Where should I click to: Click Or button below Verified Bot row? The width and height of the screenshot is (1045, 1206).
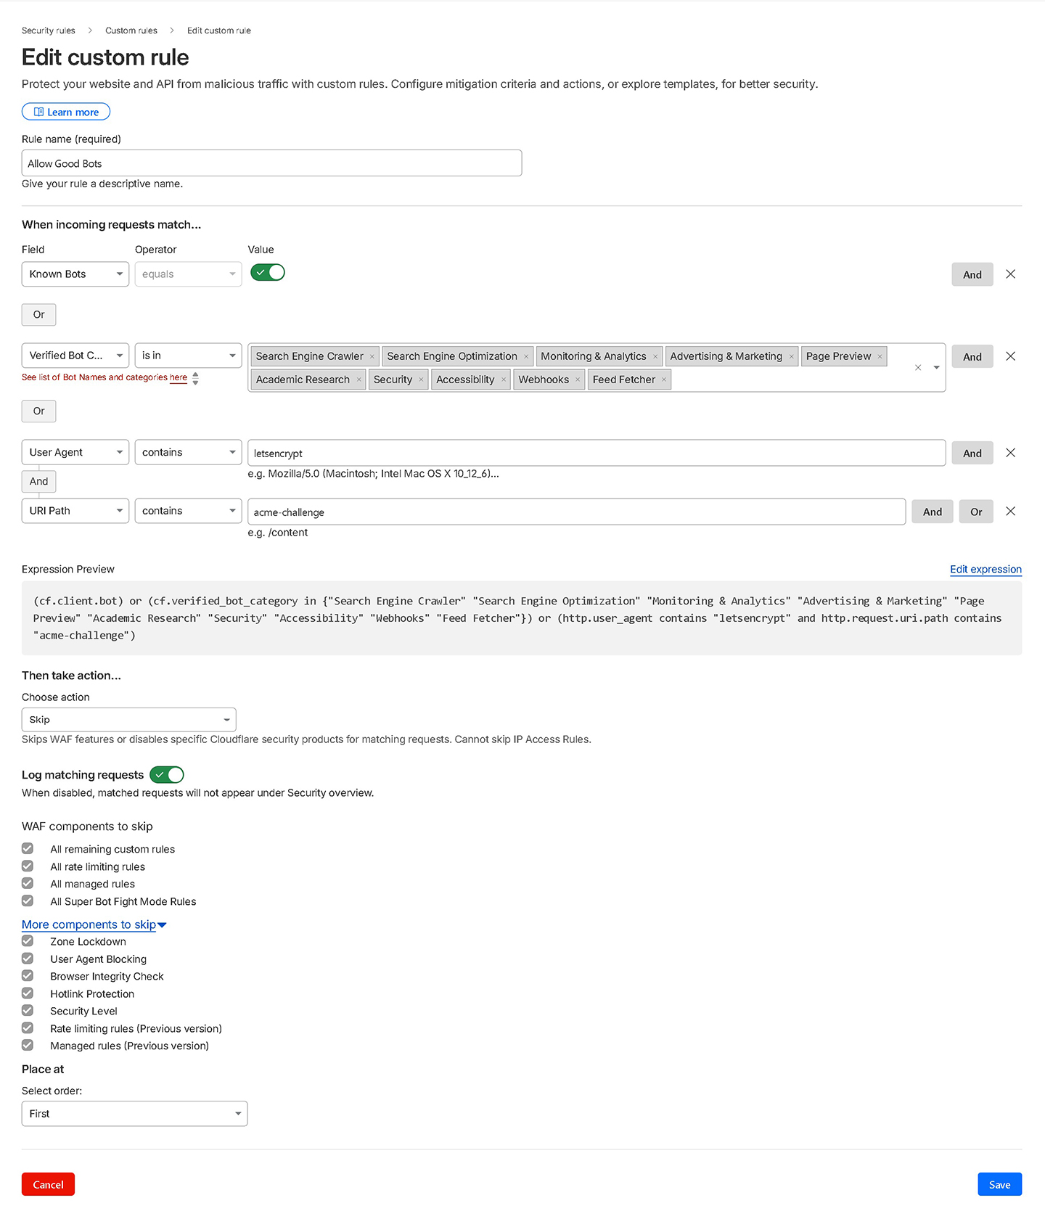pos(39,411)
